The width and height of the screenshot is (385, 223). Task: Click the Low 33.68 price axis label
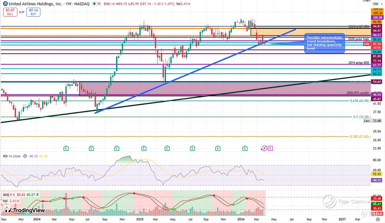pos(373,121)
